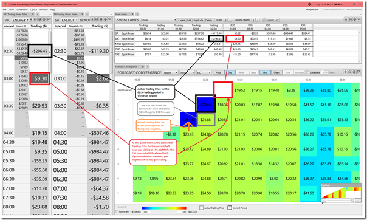Viewport: 367px width, 220px height.
Task: Toggle the Lookback checkbox
Action: click(308, 72)
